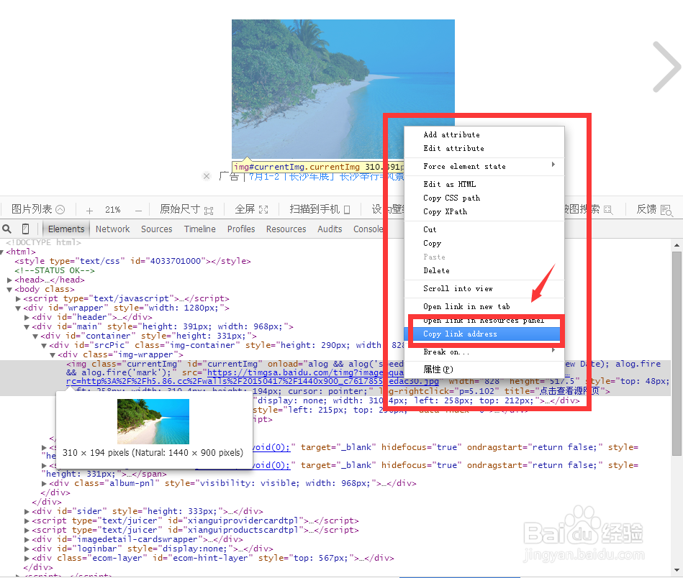Expand the imagedetail-cardswrapper div node
The width and height of the screenshot is (683, 578).
click(27, 540)
